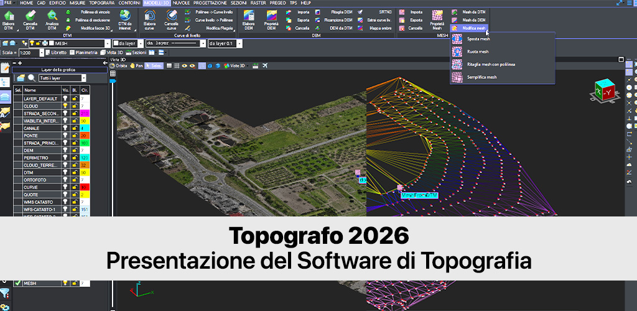Open the linetype 'da layer' dropdown
Image resolution: width=637 pixels, height=311 pixels.
pos(203,44)
